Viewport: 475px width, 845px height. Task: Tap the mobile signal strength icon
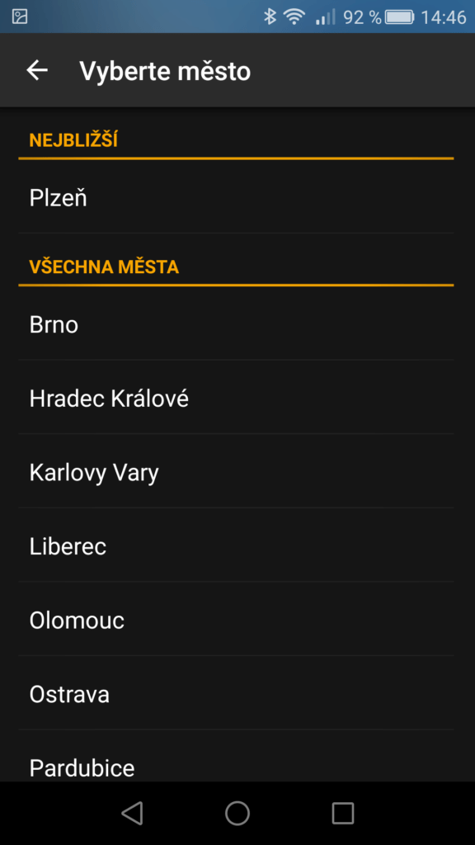click(325, 17)
